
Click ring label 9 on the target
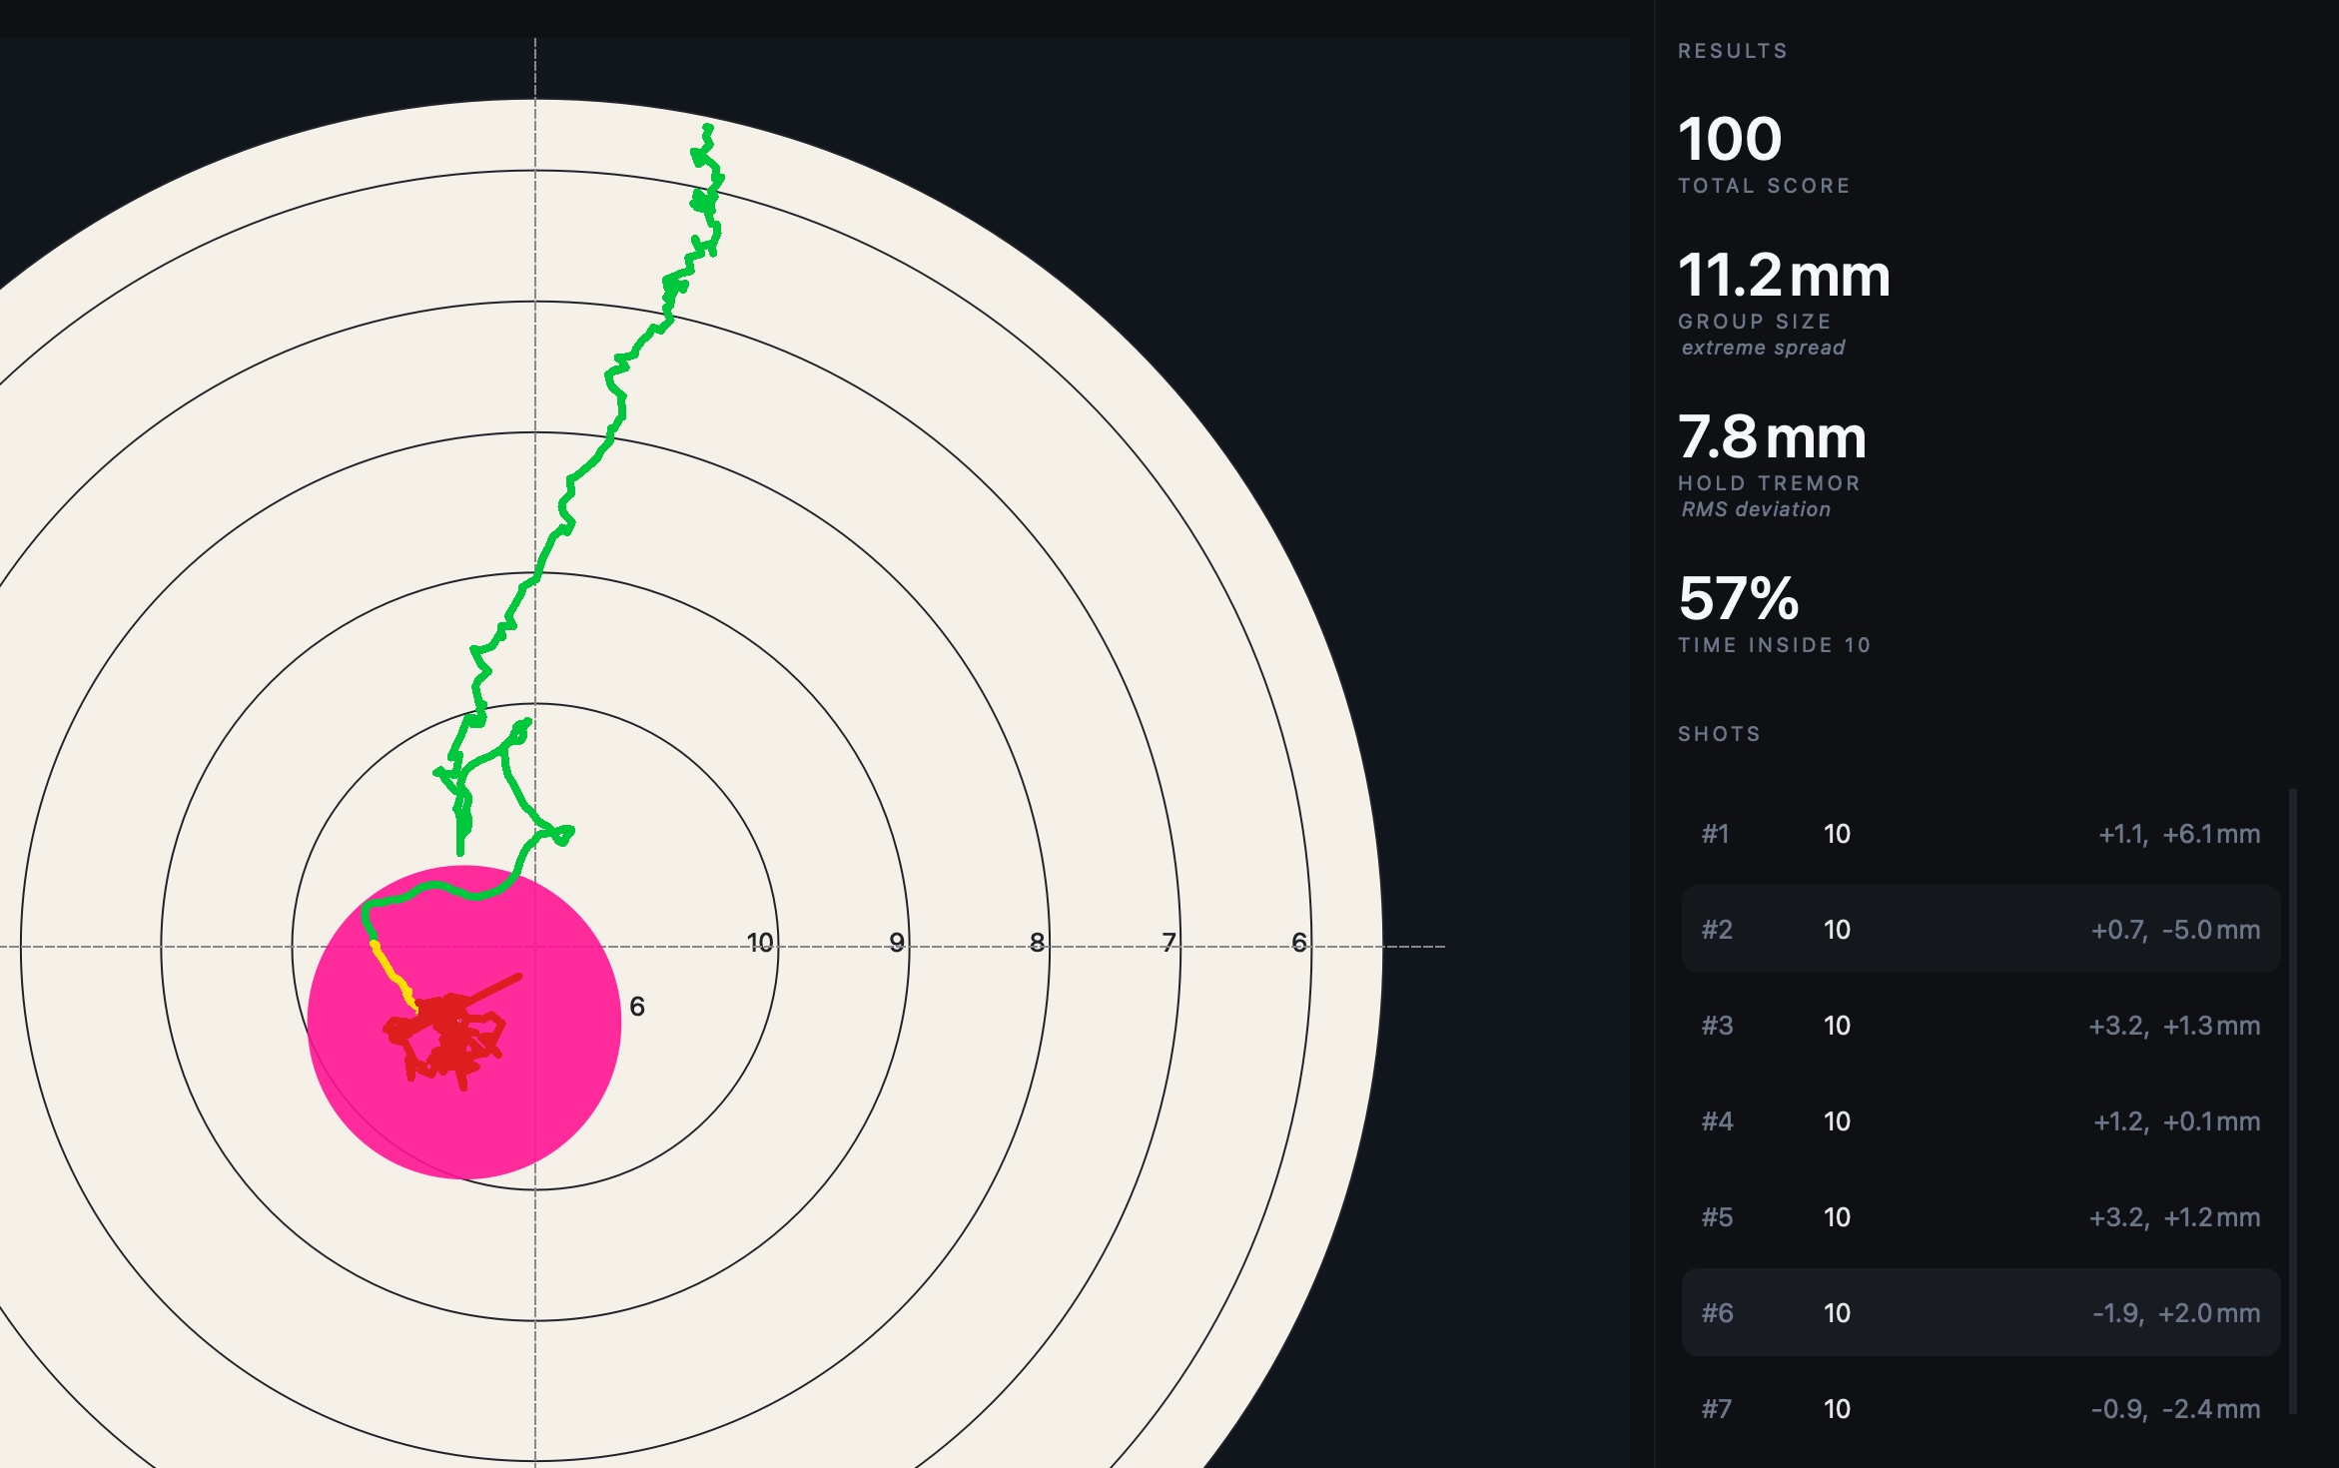[x=897, y=943]
